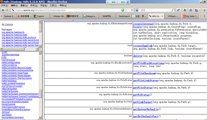Click the colored squares toolbar icon

(196, 10)
